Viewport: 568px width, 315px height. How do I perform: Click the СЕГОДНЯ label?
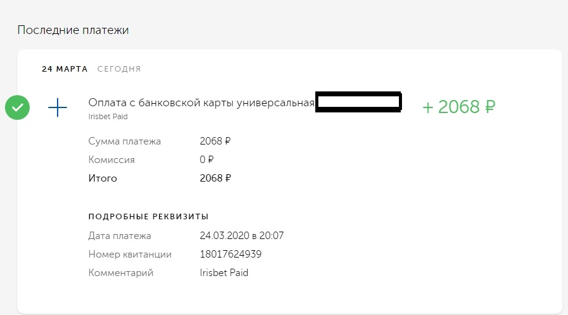tap(119, 69)
